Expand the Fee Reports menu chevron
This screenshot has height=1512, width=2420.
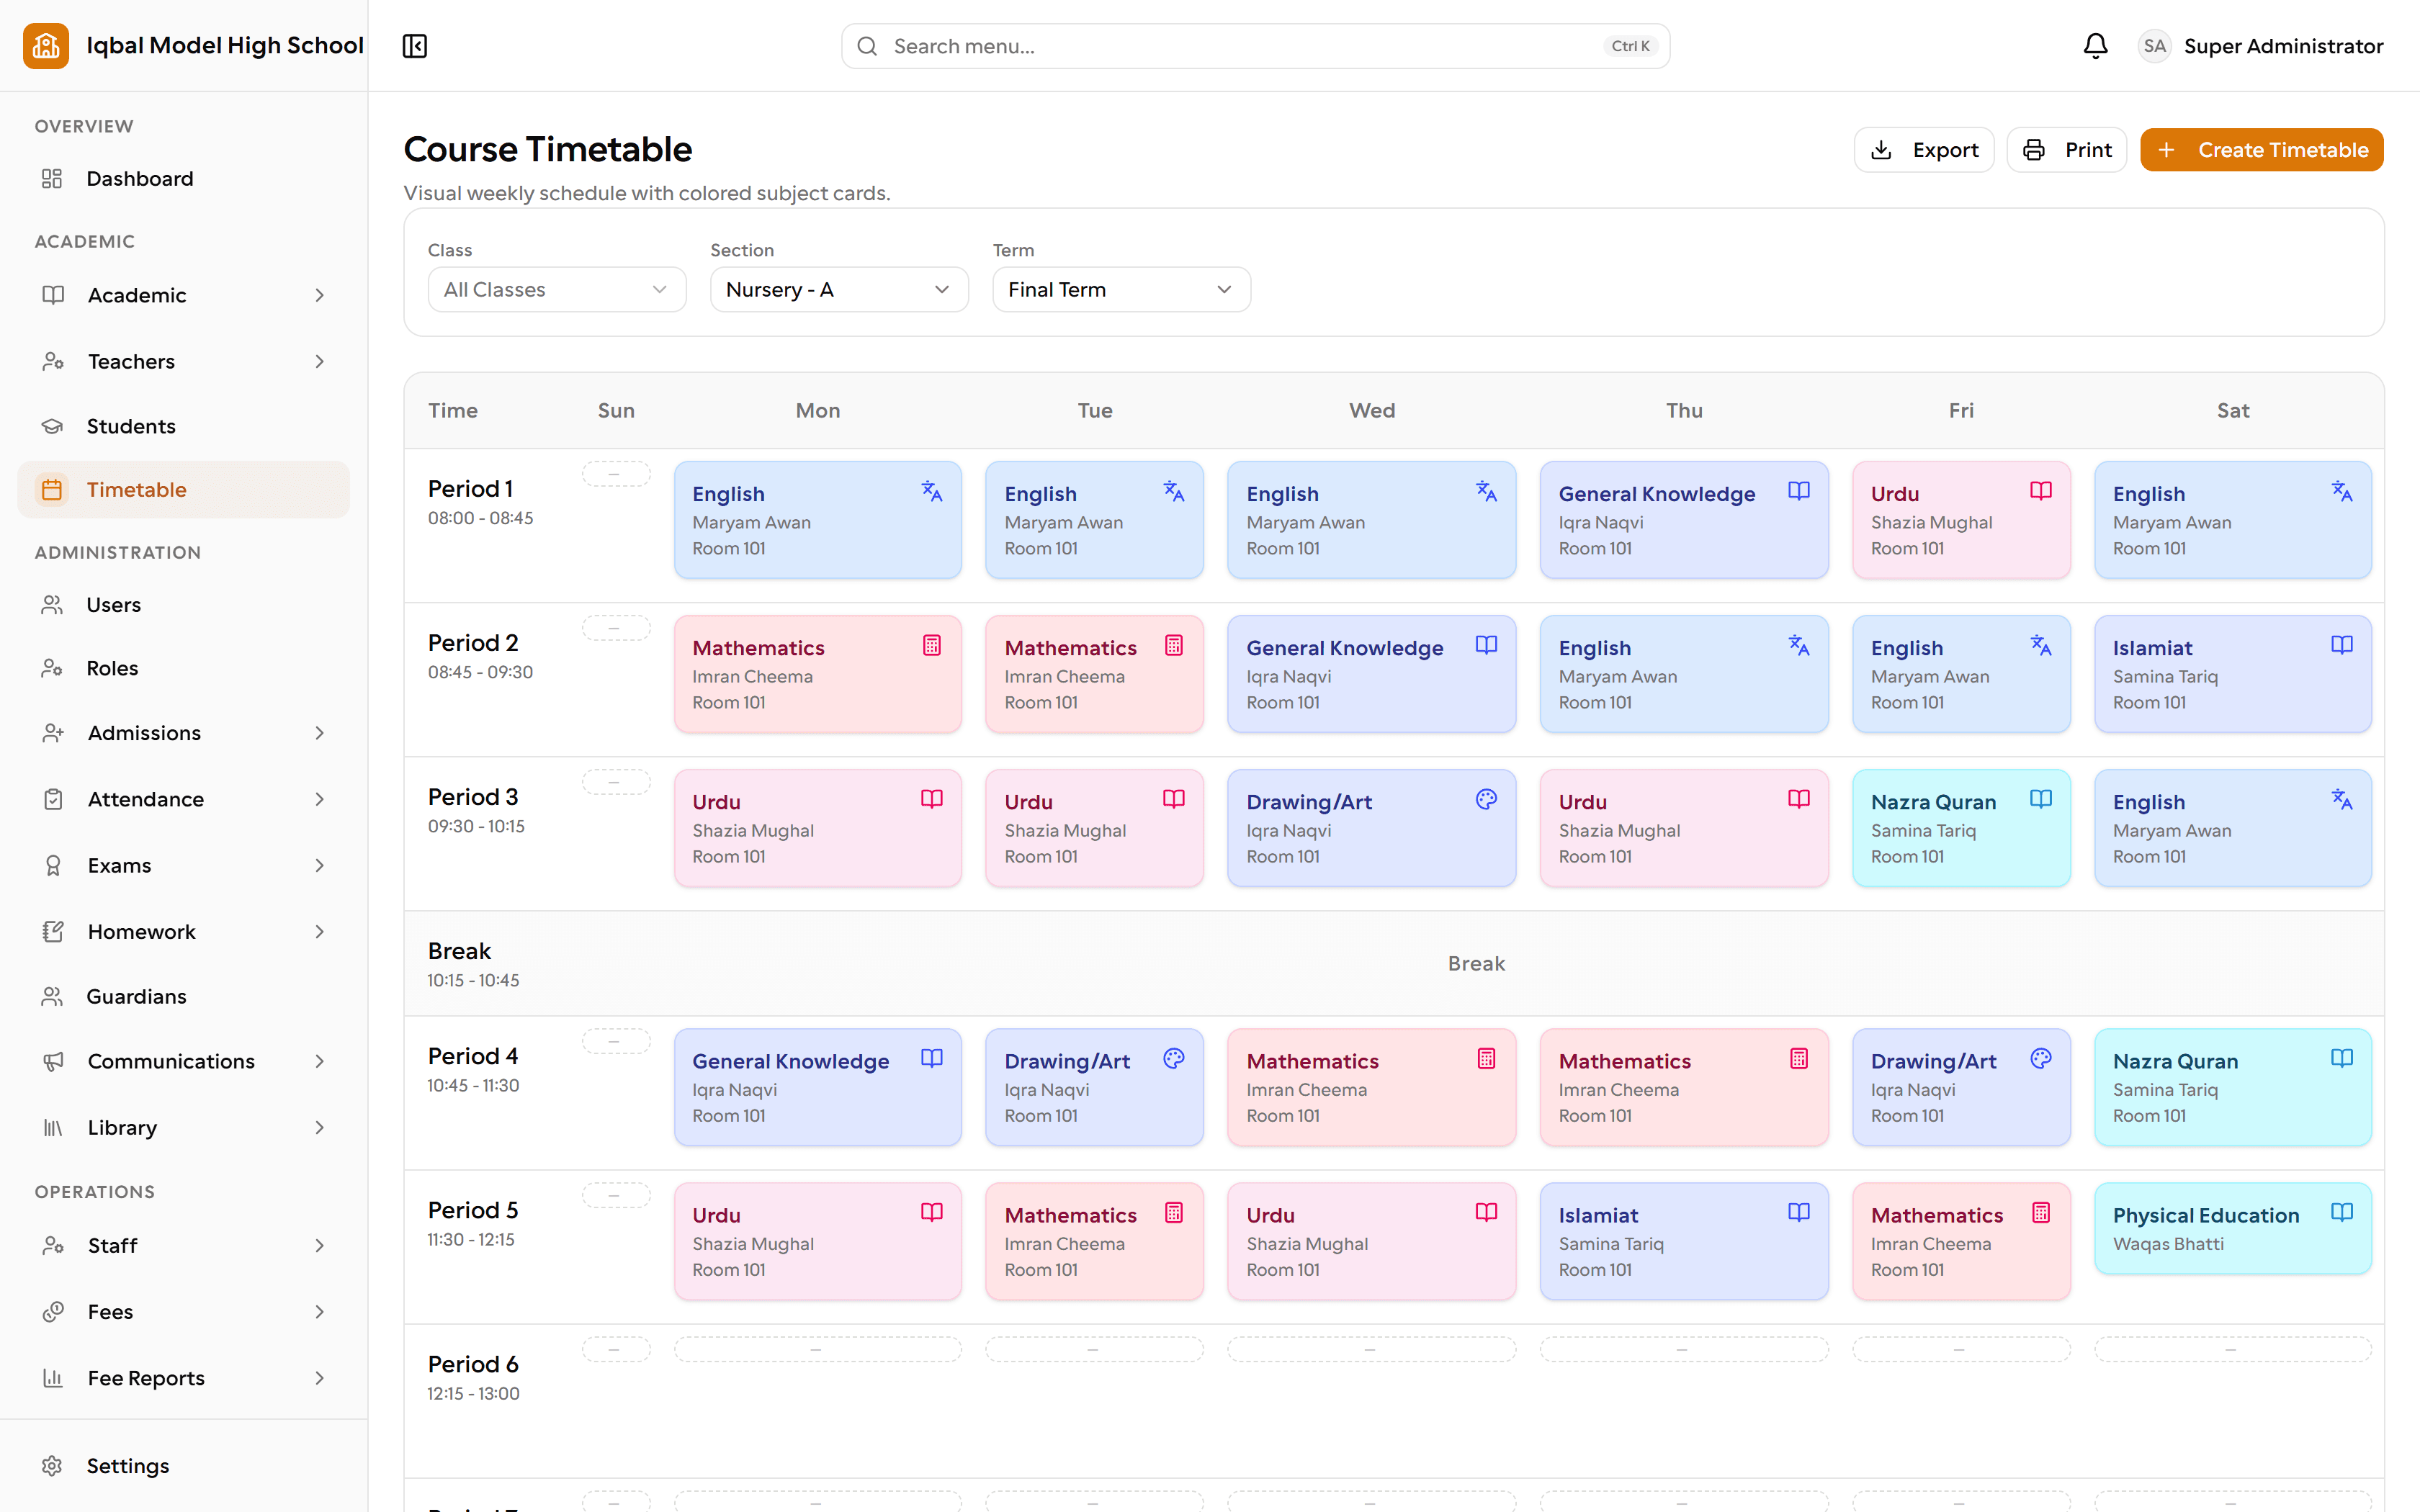(x=319, y=1378)
